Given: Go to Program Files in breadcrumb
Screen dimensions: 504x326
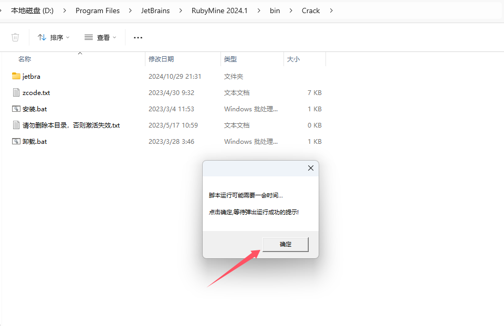Looking at the screenshot, I should point(98,10).
